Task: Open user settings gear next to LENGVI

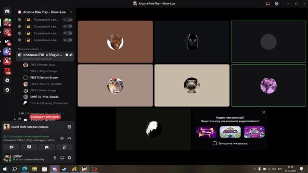Action: click(x=69, y=158)
